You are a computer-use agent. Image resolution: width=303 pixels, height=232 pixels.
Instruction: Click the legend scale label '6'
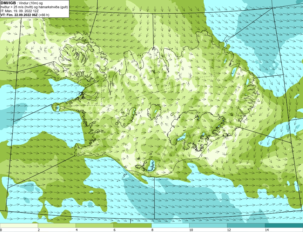115,230
